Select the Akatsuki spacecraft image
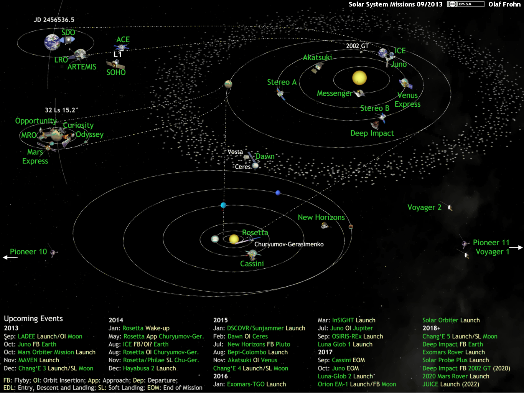The width and height of the screenshot is (524, 393). pos(318,68)
